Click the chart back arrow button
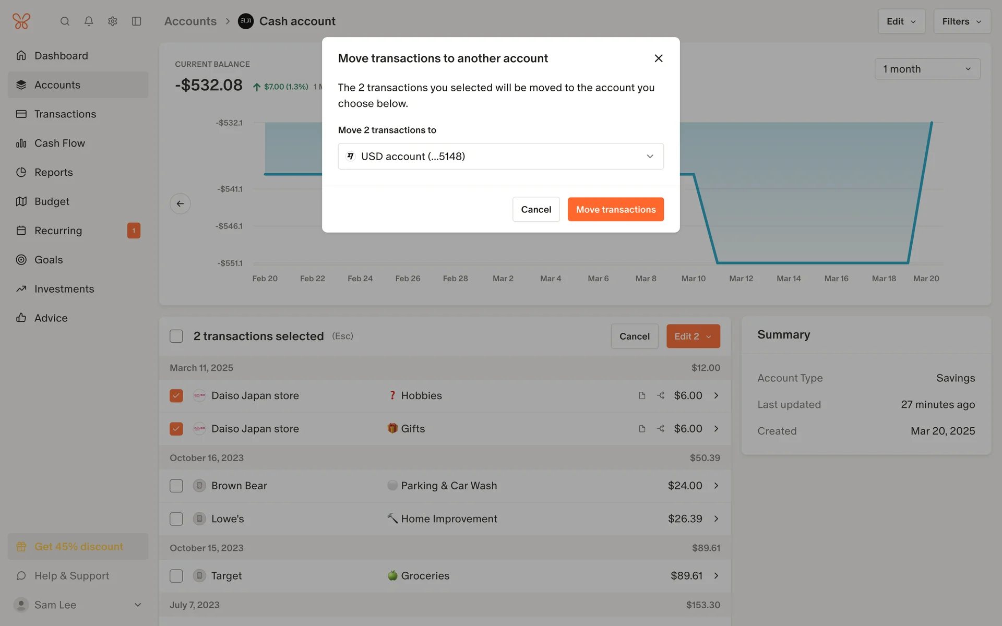The width and height of the screenshot is (1002, 626). point(180,203)
